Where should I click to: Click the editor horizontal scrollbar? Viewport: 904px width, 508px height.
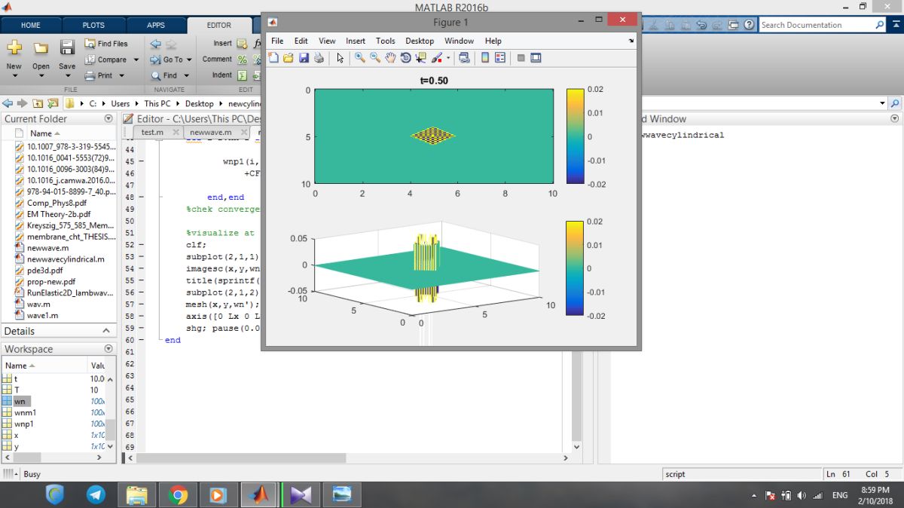(240, 458)
